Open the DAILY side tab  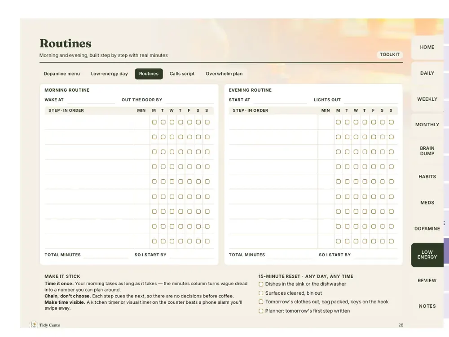coord(427,73)
